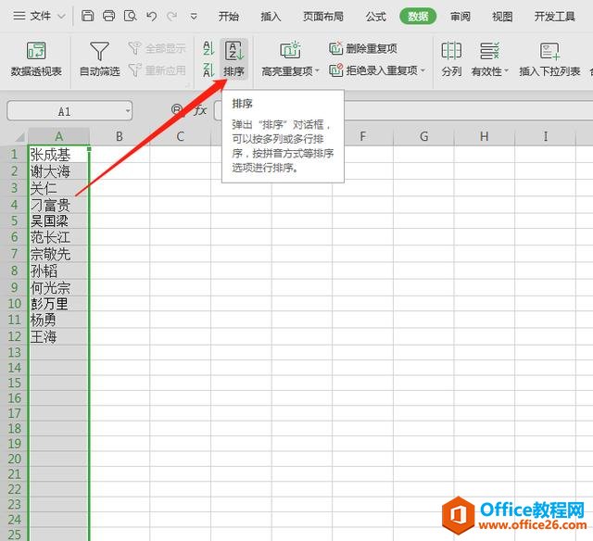The image size is (593, 541).
Task: Select column G header
Action: point(423,136)
